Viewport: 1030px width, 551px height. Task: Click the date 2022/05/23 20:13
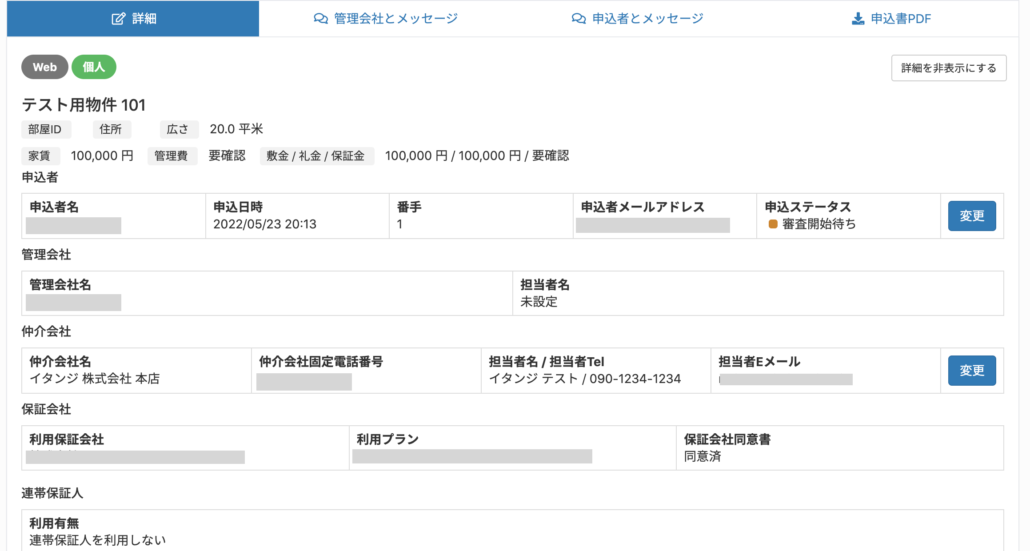(265, 224)
